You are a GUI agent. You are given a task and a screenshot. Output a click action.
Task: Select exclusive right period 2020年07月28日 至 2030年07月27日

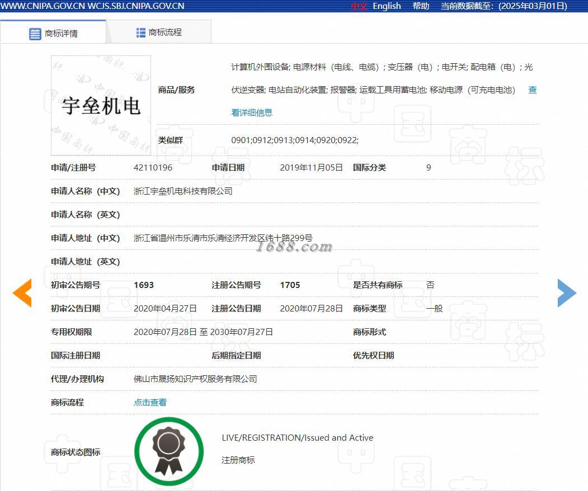(x=203, y=332)
